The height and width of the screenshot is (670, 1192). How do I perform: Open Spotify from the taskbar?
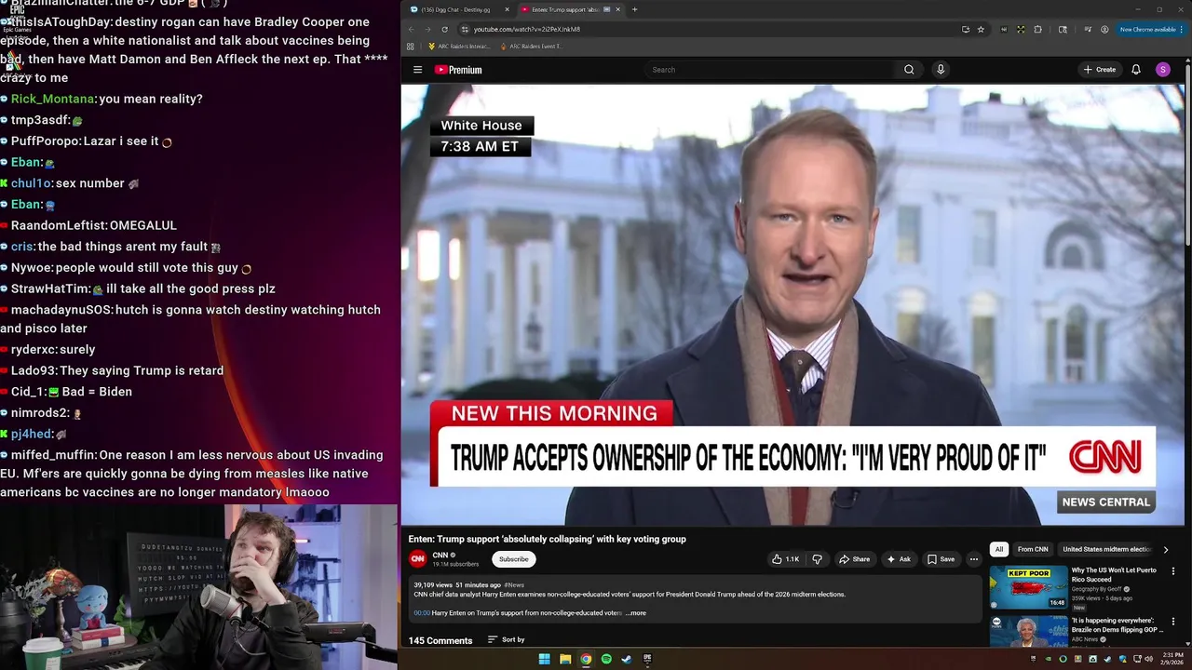point(606,659)
